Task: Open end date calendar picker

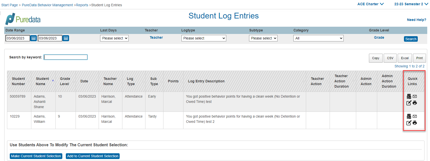Action: coord(66,38)
